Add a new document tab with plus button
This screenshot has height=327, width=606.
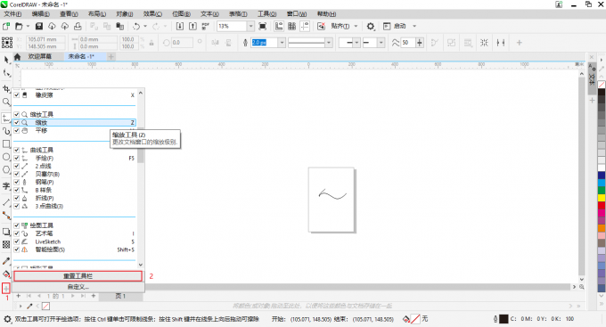111,57
